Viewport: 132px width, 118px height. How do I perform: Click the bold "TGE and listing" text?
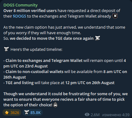pyautogui.click(x=19, y=83)
